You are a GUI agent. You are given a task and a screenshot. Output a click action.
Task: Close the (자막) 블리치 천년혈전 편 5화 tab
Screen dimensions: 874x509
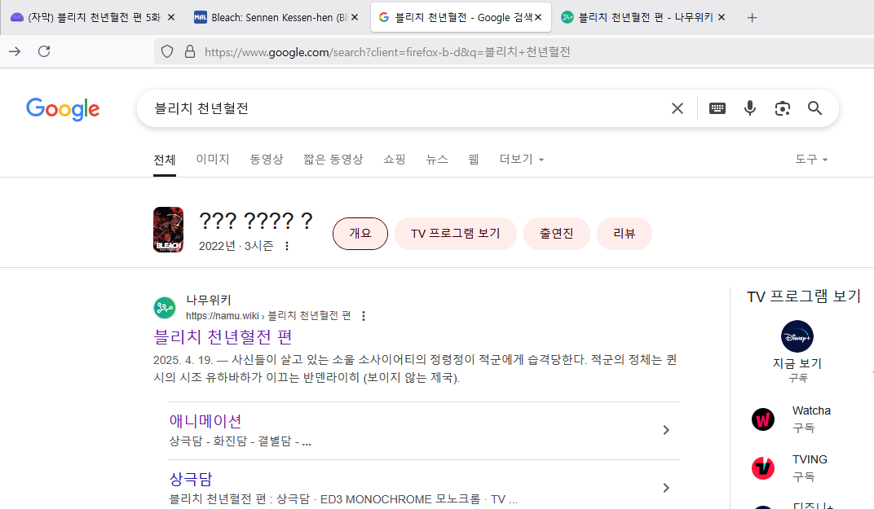pyautogui.click(x=171, y=17)
